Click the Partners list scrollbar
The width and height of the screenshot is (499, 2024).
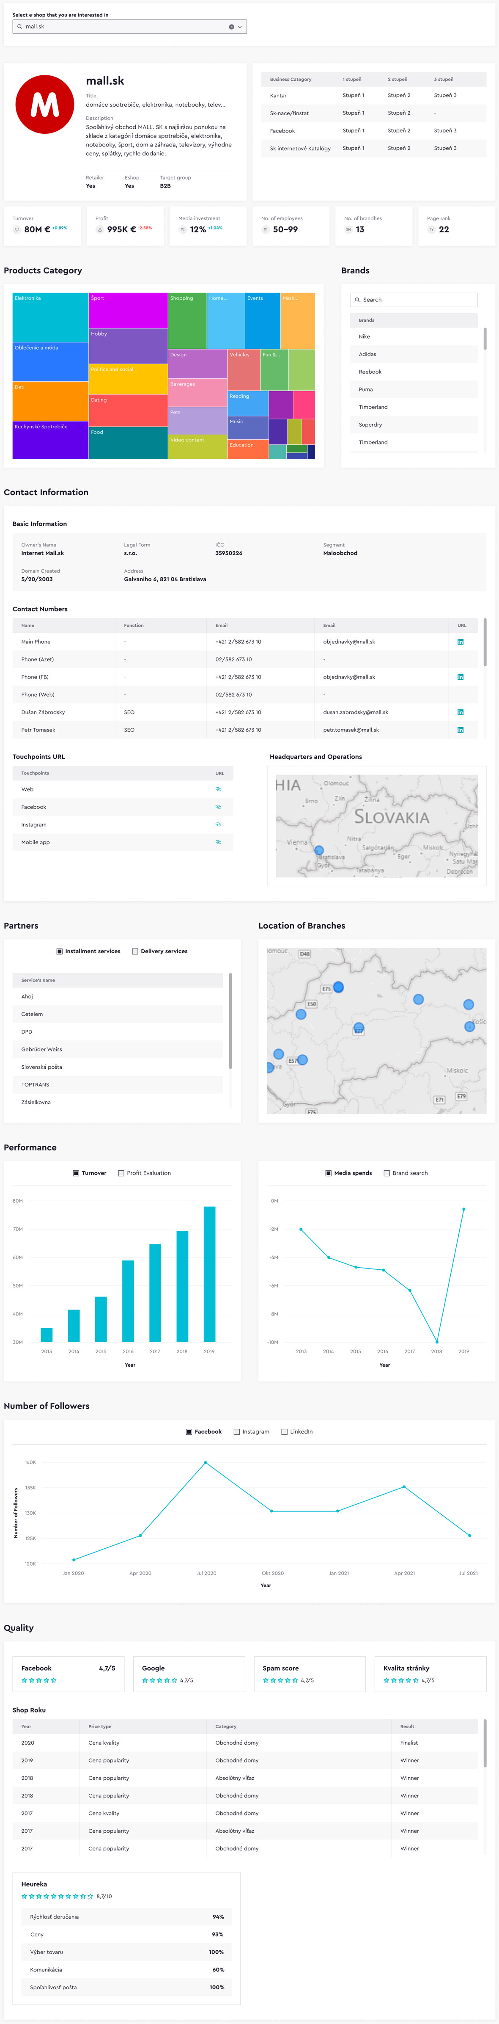click(230, 1021)
